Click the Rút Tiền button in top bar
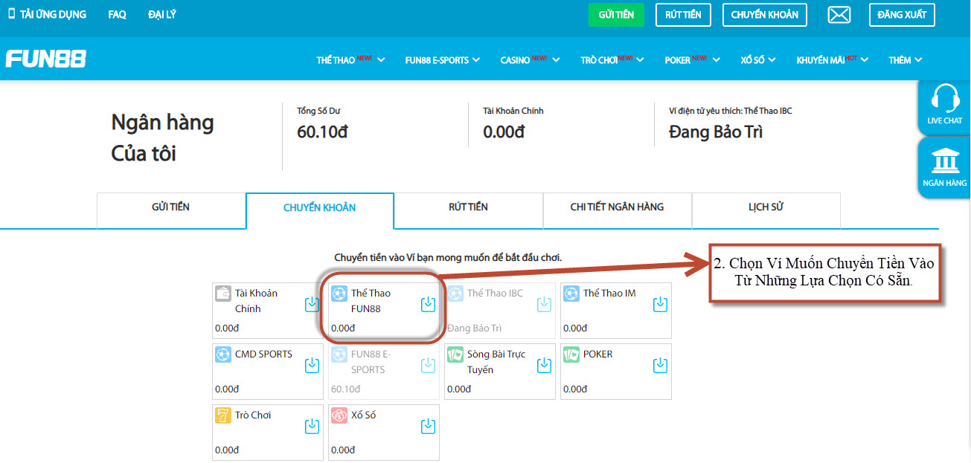 [683, 15]
